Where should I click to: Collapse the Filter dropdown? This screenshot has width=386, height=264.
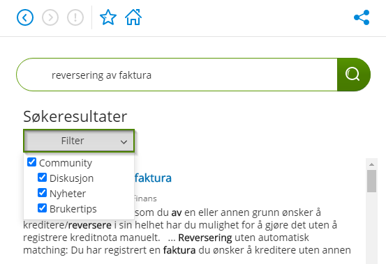[79, 141]
